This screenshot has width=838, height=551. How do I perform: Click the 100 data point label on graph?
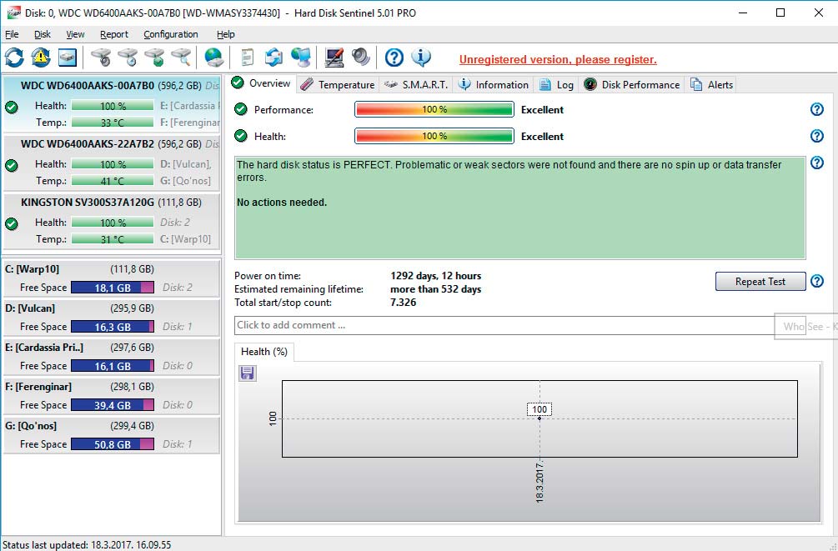pyautogui.click(x=539, y=409)
